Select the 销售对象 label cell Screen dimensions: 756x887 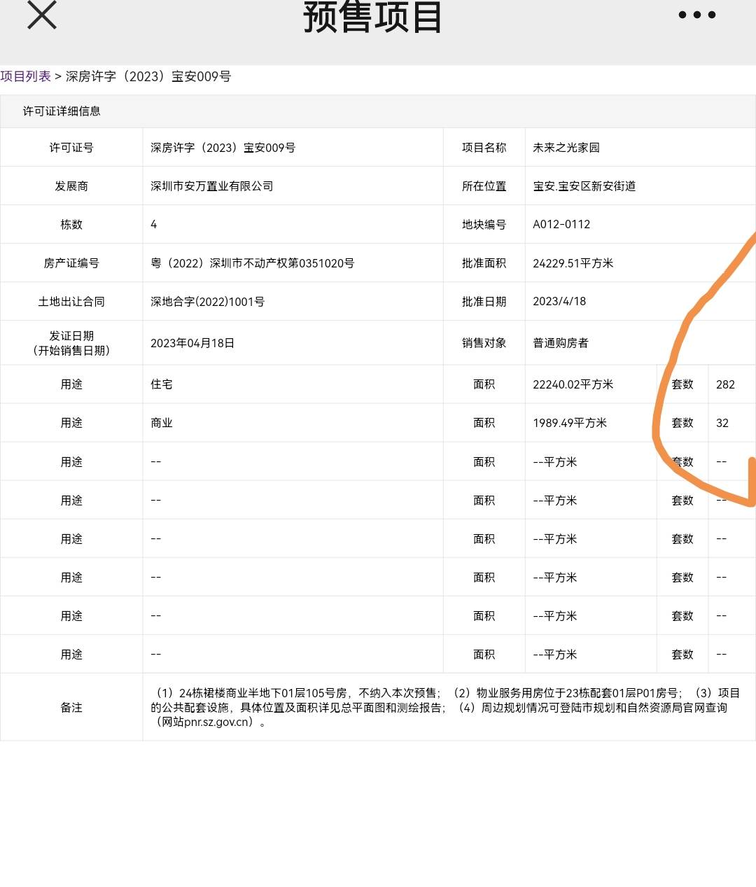point(484,343)
